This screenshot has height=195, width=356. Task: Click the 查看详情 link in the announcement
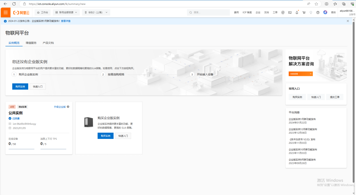click(66, 21)
